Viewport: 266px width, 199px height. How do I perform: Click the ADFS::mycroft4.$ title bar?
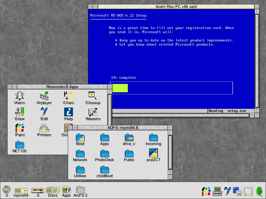click(123, 127)
